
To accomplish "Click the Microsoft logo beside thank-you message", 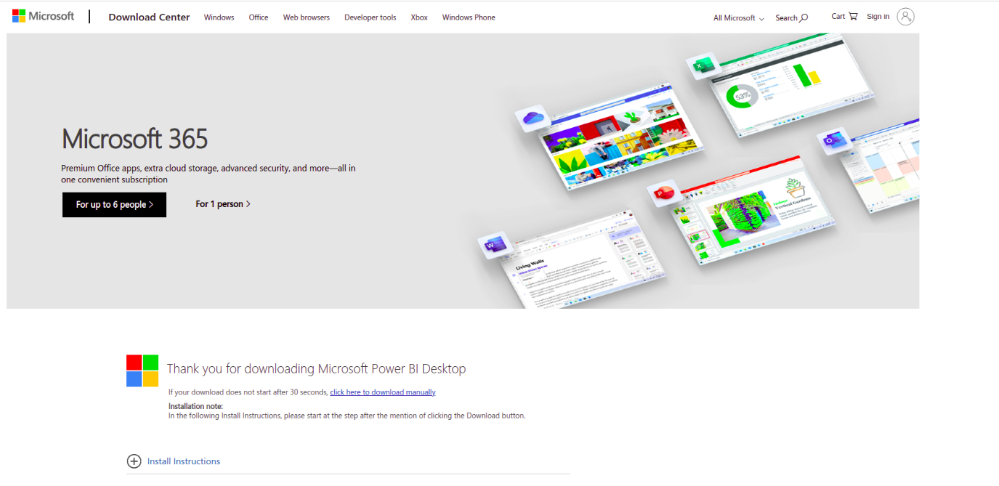I will pyautogui.click(x=142, y=370).
